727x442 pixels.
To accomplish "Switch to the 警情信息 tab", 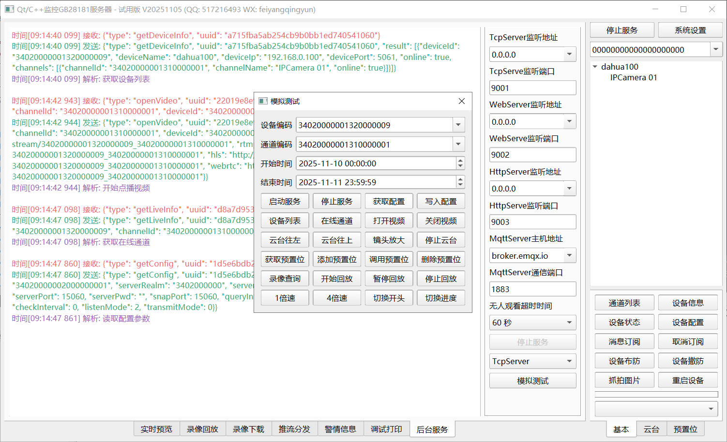I will click(340, 429).
